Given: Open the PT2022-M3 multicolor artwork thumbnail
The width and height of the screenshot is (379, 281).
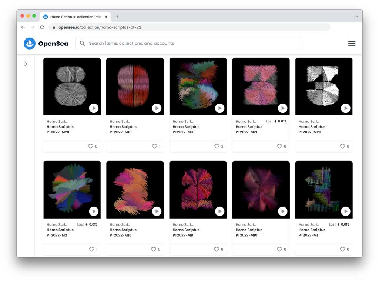Looking at the screenshot, I should coord(198,87).
